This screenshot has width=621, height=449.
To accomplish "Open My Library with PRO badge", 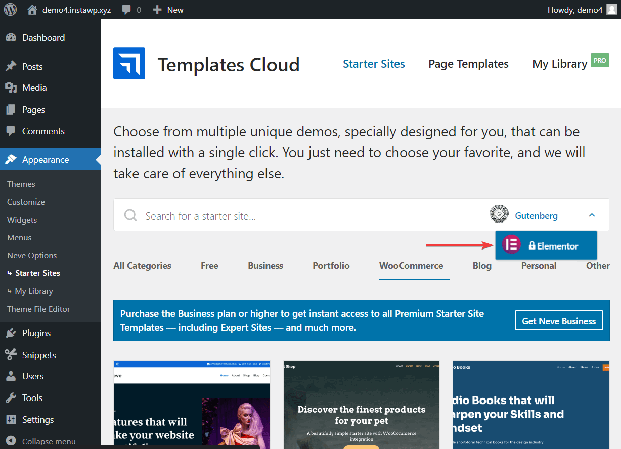I will point(560,64).
